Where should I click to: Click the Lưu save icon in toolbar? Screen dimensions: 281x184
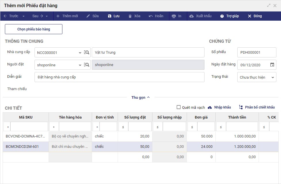pos(110,16)
